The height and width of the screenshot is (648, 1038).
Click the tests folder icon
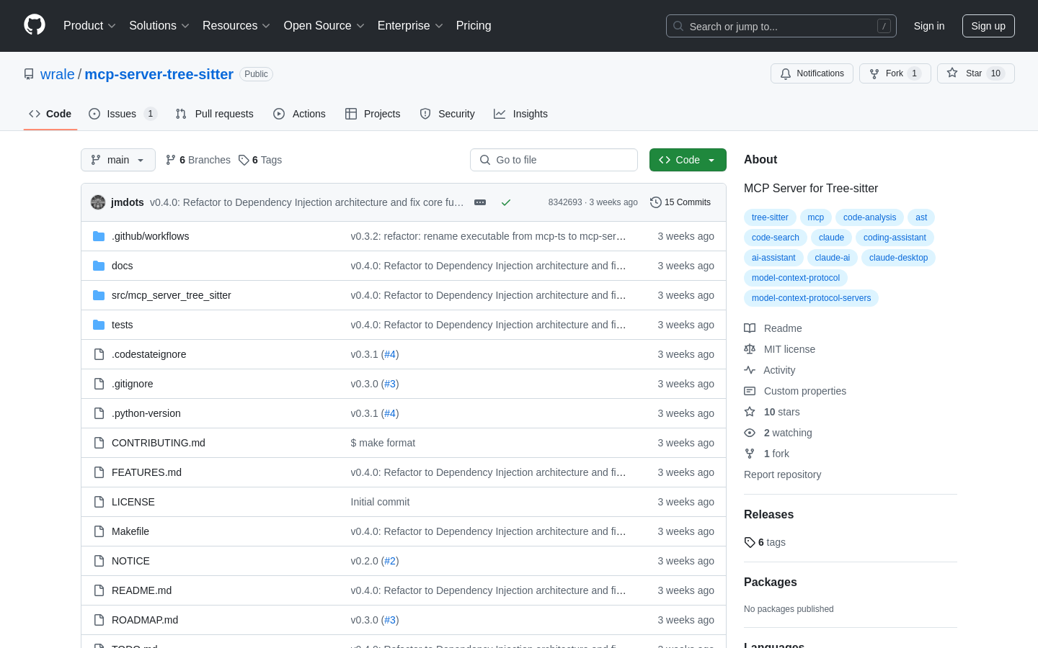pyautogui.click(x=99, y=325)
